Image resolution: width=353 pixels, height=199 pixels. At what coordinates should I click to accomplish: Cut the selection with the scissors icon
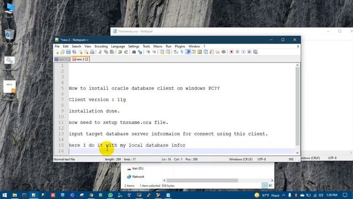click(x=100, y=52)
